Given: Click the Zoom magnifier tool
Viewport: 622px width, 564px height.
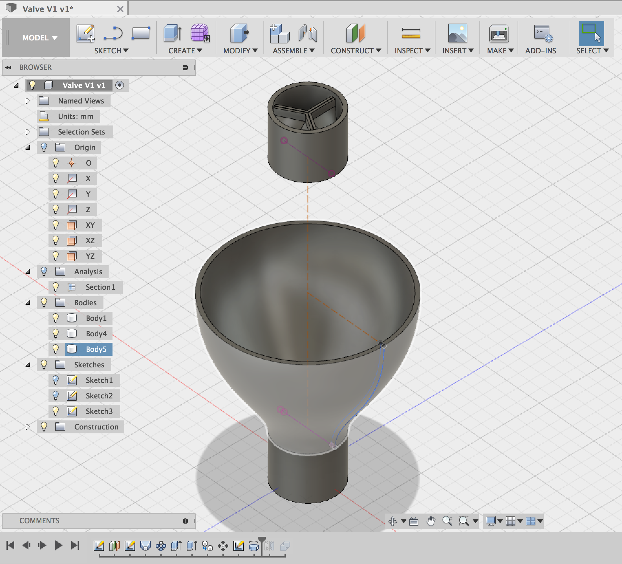Looking at the screenshot, I should [447, 521].
